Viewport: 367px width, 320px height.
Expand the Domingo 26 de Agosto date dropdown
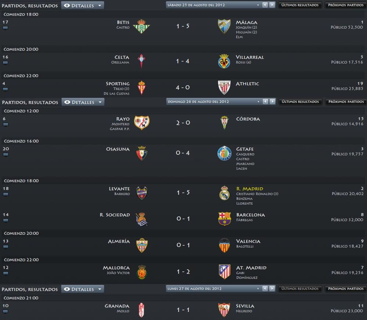click(x=214, y=102)
